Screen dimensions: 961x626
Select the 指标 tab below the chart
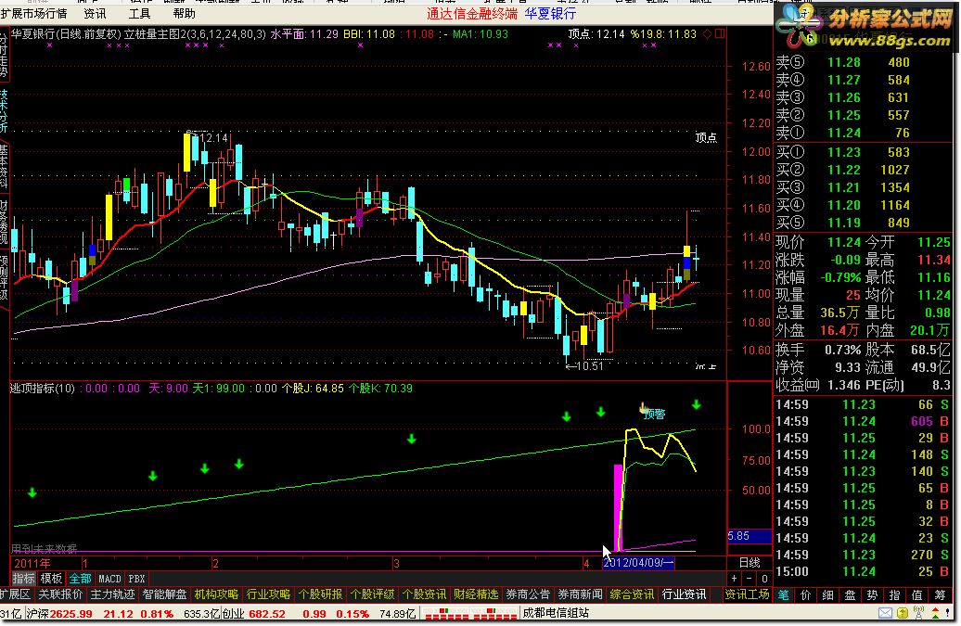24,579
